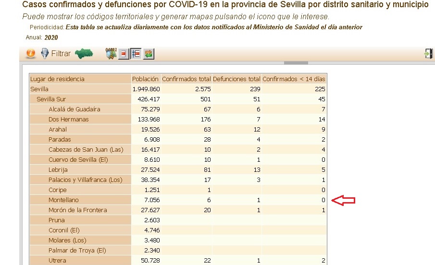Image resolution: width=435 pixels, height=265 pixels.
Task: Click the Montellano row label
Action: [63, 200]
